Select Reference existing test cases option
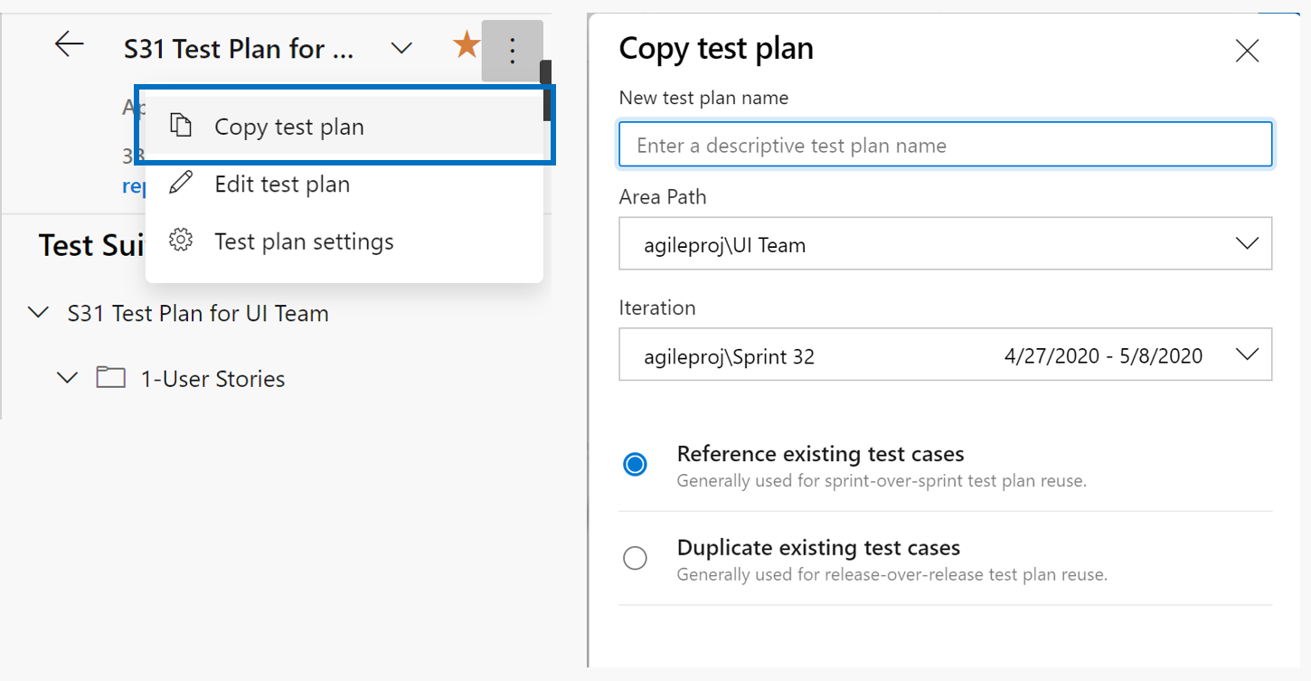1311x681 pixels. (635, 464)
